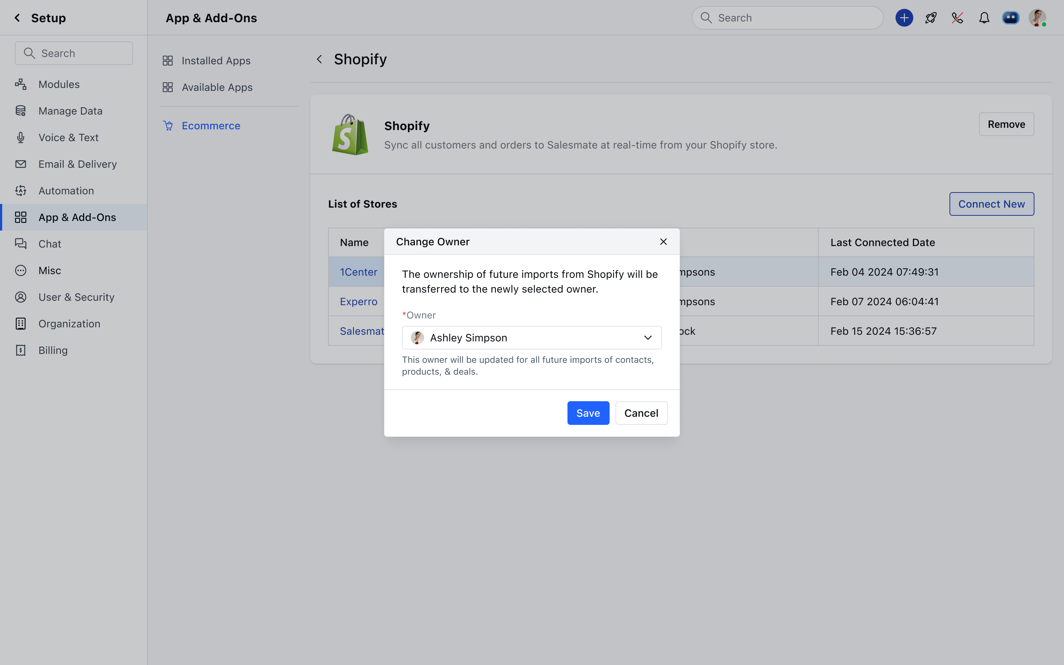Screen dimensions: 1064x665
Task: Open the rocket launch icon in header
Action: point(931,18)
